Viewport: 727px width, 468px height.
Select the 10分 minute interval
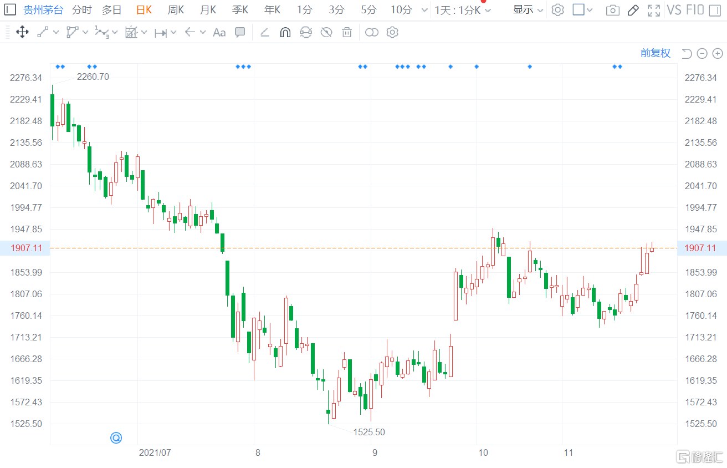(401, 9)
